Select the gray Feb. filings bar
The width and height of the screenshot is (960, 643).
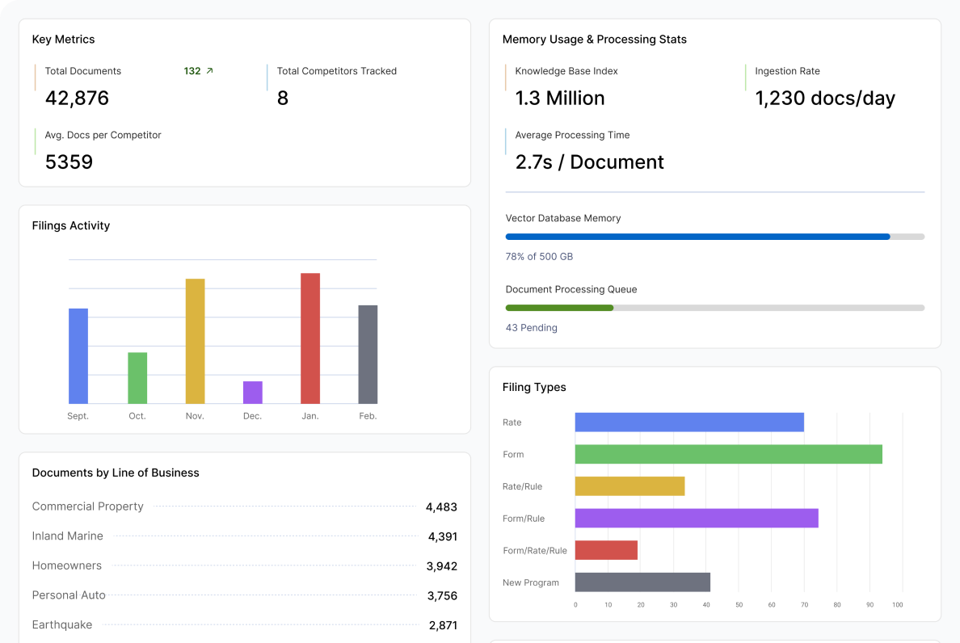(x=368, y=355)
